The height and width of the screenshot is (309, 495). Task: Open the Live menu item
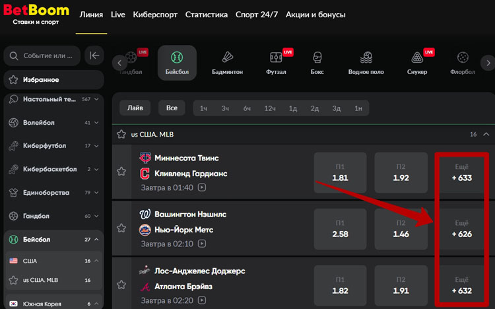(117, 15)
